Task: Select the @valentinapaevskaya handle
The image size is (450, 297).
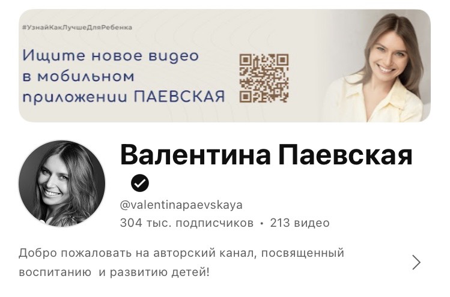Action: (181, 205)
